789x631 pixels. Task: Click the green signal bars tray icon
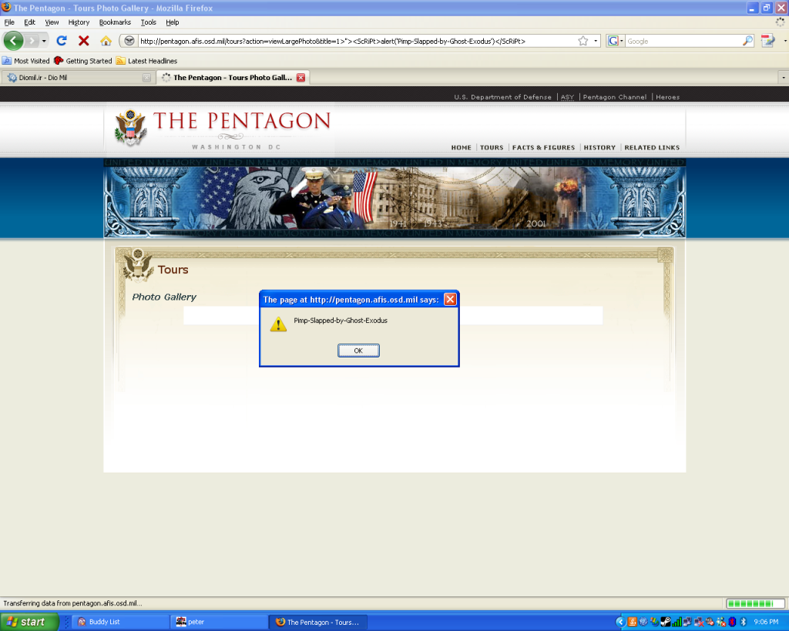coord(677,622)
